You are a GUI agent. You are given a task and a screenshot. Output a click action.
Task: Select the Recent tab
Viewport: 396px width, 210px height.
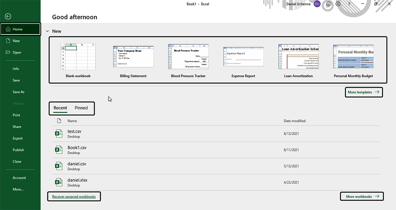[60, 108]
